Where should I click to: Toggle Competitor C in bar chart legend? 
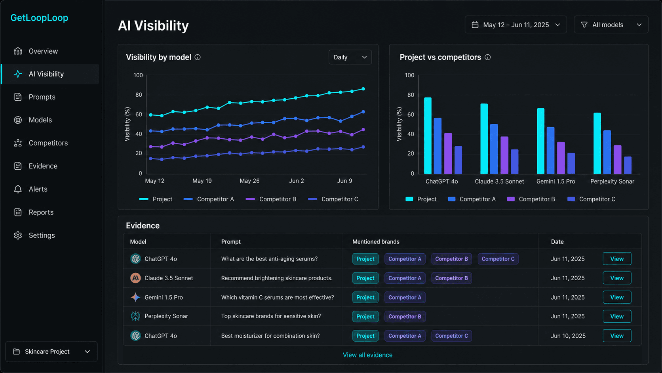point(591,199)
